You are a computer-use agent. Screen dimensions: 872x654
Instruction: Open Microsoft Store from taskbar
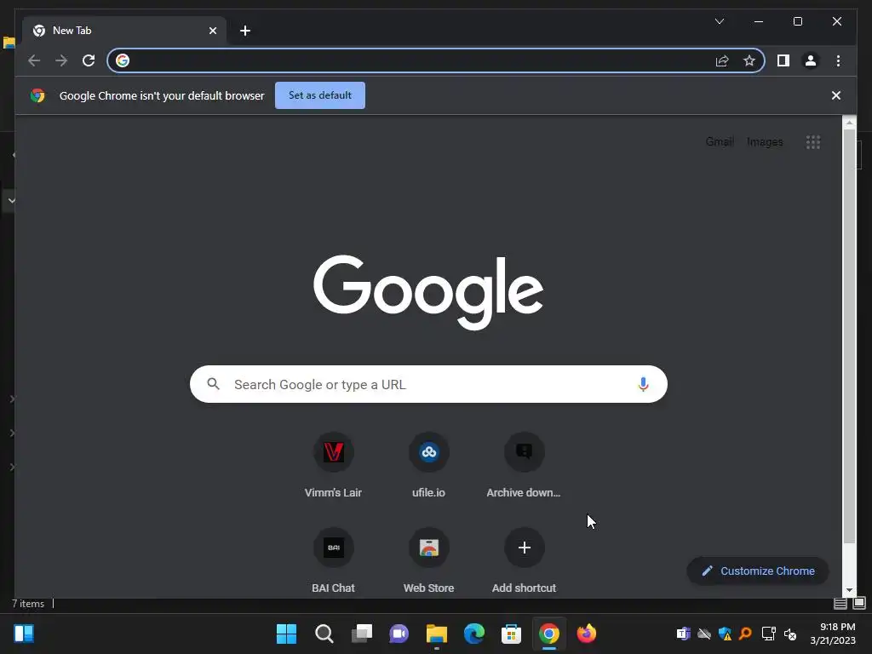(511, 634)
